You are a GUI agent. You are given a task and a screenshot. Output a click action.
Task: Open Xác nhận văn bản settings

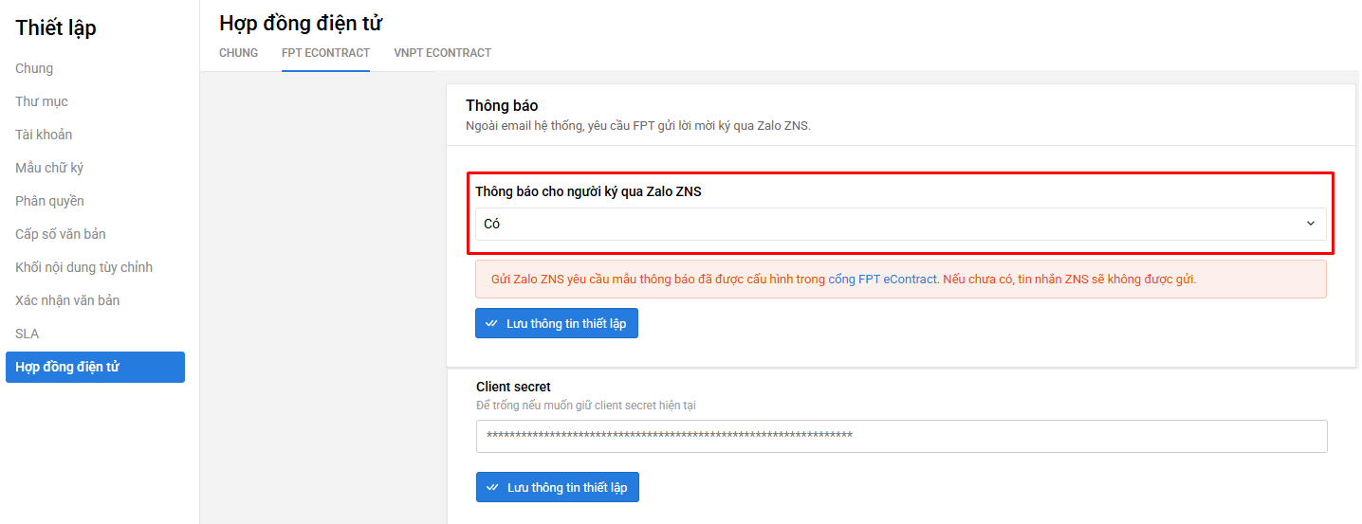(67, 300)
